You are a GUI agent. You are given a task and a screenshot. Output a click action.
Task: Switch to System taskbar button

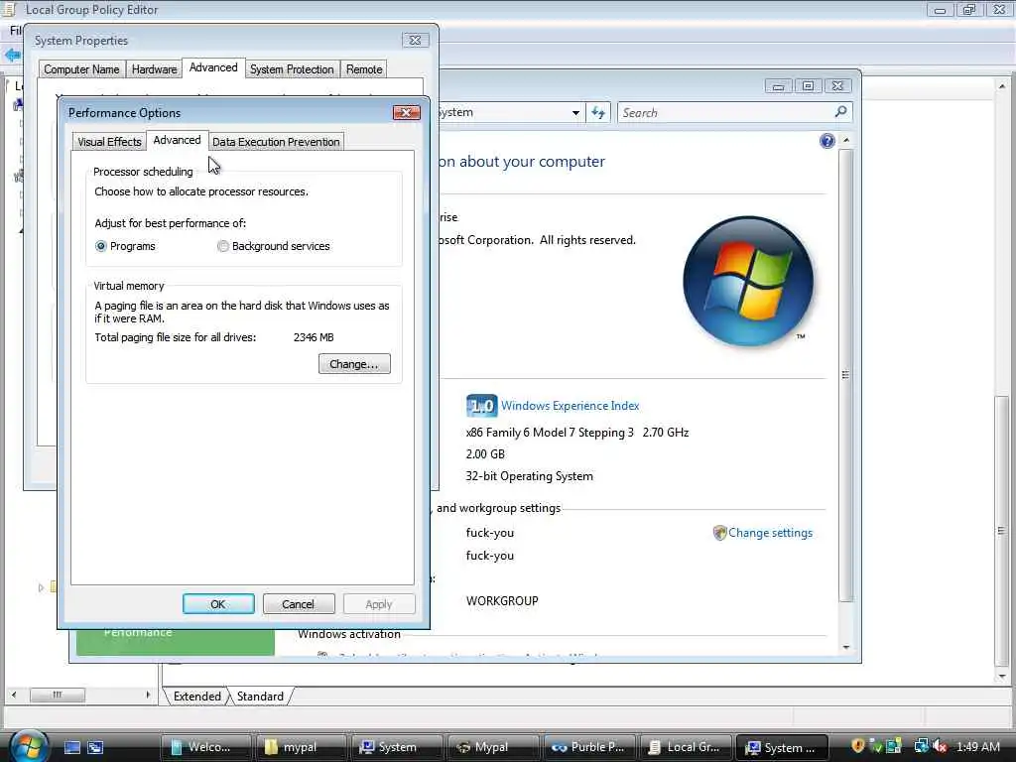(x=396, y=747)
